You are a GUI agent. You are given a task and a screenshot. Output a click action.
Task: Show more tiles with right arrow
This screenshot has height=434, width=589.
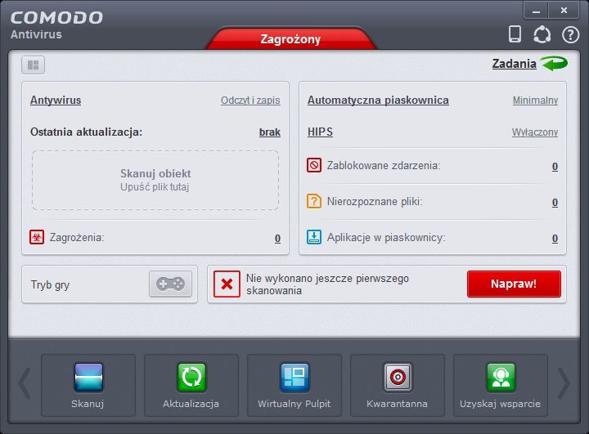(x=564, y=383)
